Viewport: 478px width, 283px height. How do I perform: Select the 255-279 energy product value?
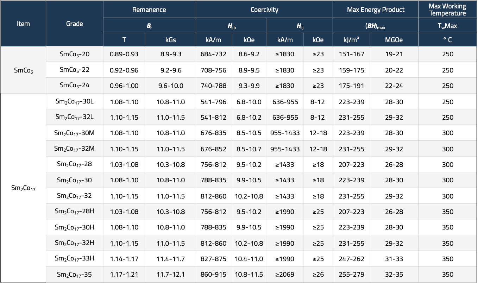(x=351, y=275)
